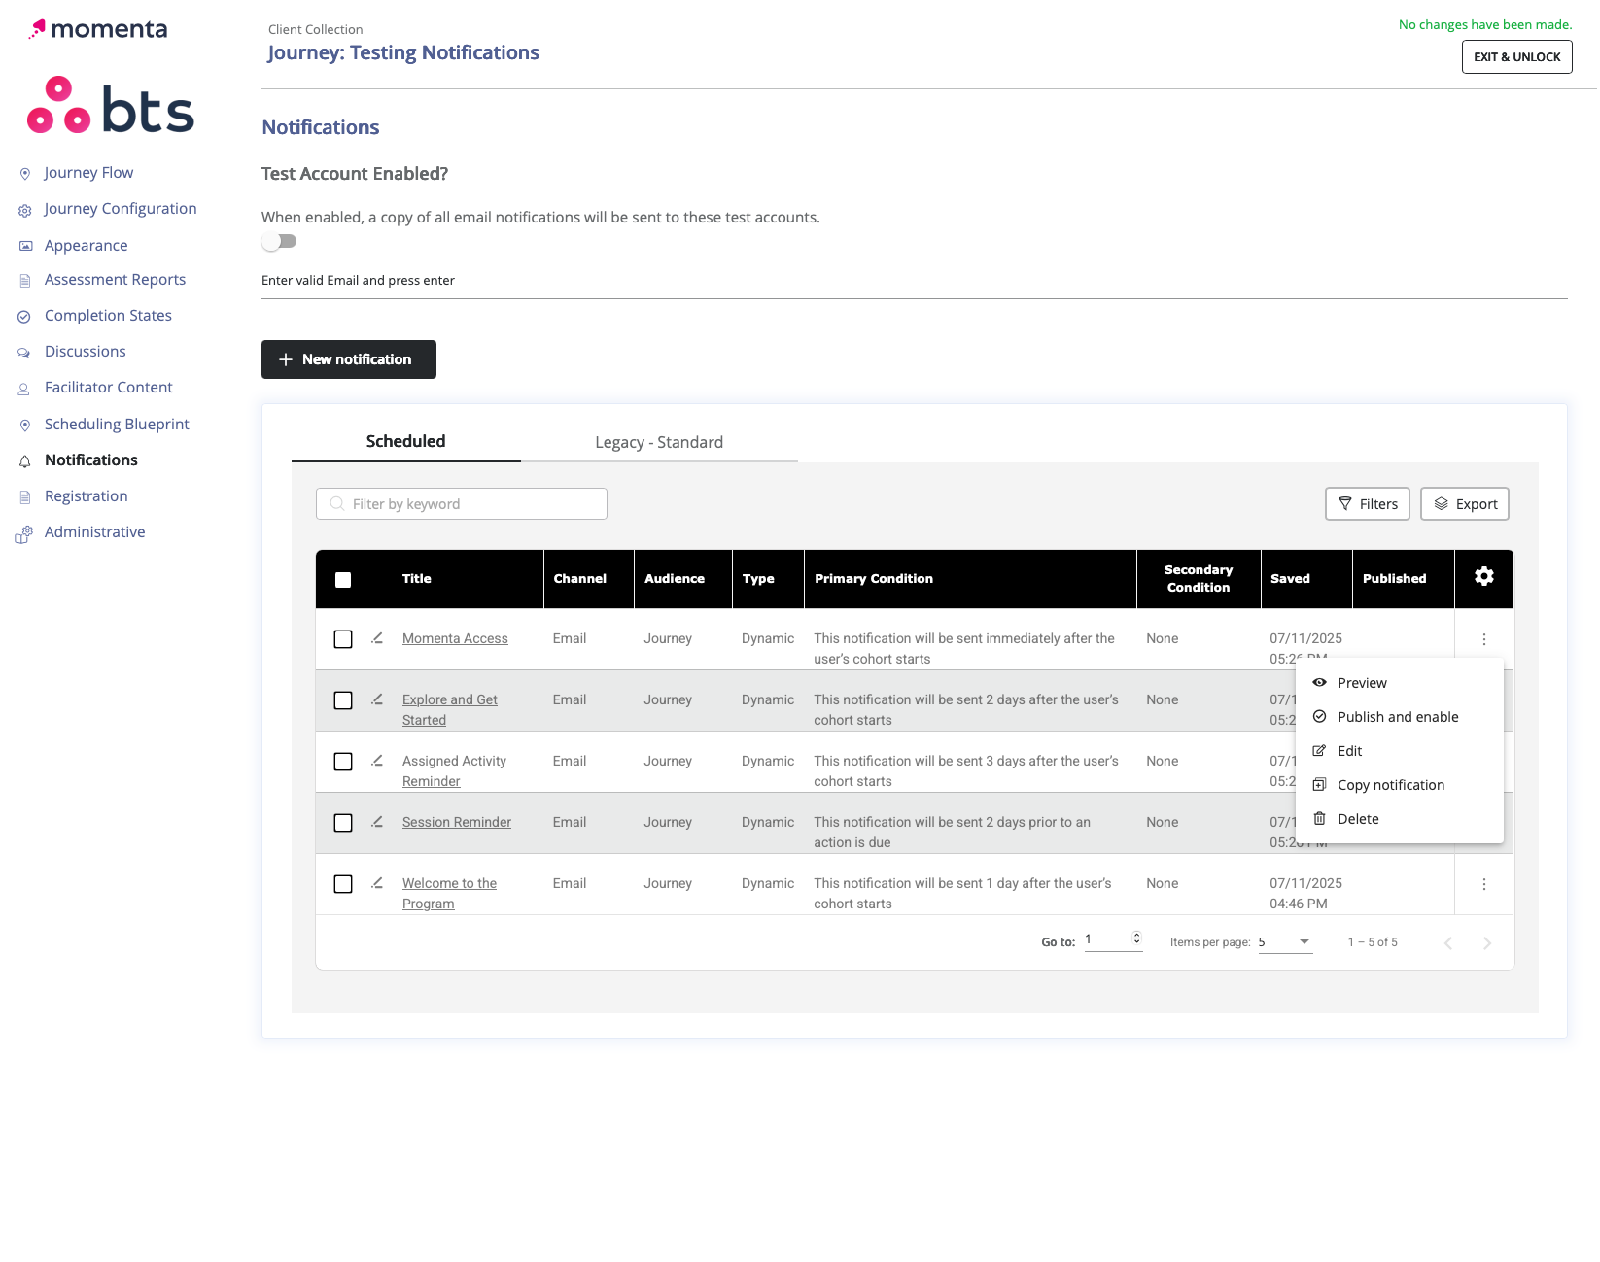Viewport: 1600px width, 1262px height.
Task: Click the Go to page stepper
Action: pos(1136,938)
